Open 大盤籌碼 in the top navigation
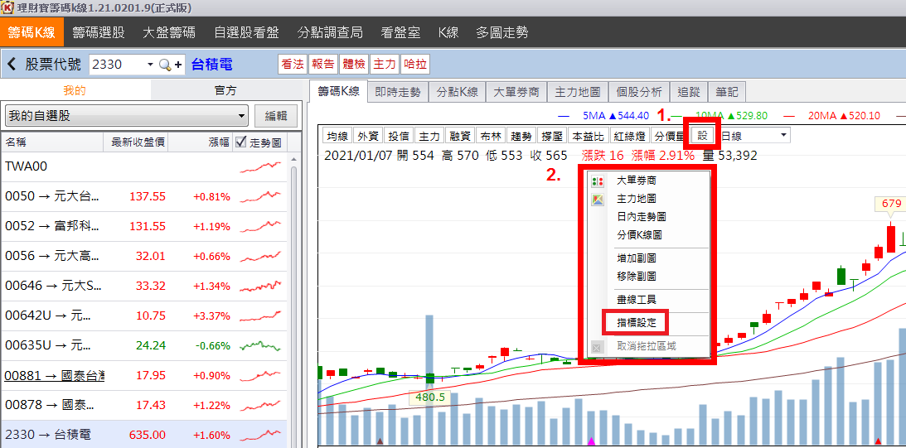 [169, 33]
